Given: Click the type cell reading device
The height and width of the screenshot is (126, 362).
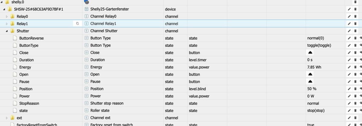Looking at the screenshot, I should 170,9.
